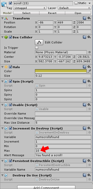Enable the Static checkbox
93x189 pixels.
point(76,3)
